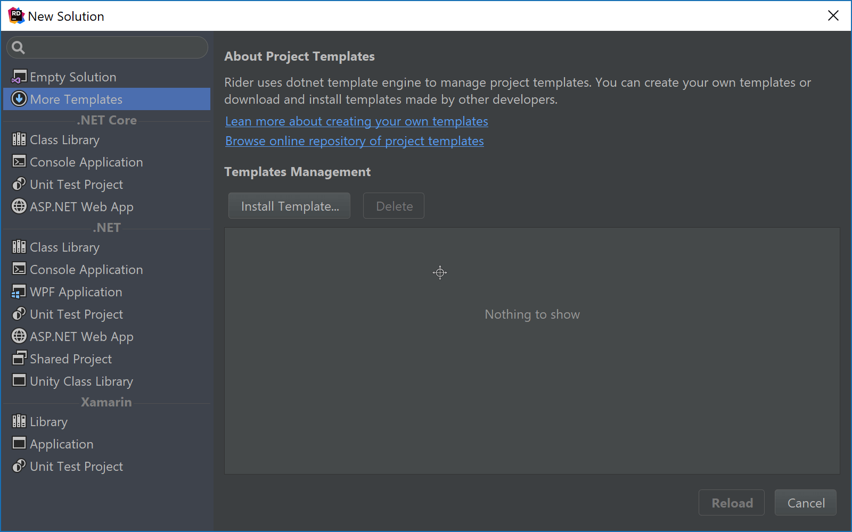The image size is (852, 532).
Task: Choose the Unity Class Library template
Action: pos(106,381)
